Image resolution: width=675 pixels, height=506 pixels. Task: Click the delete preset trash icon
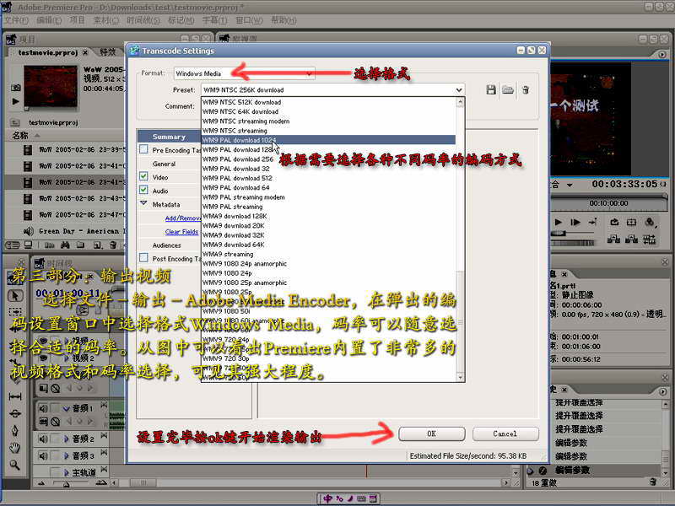526,90
